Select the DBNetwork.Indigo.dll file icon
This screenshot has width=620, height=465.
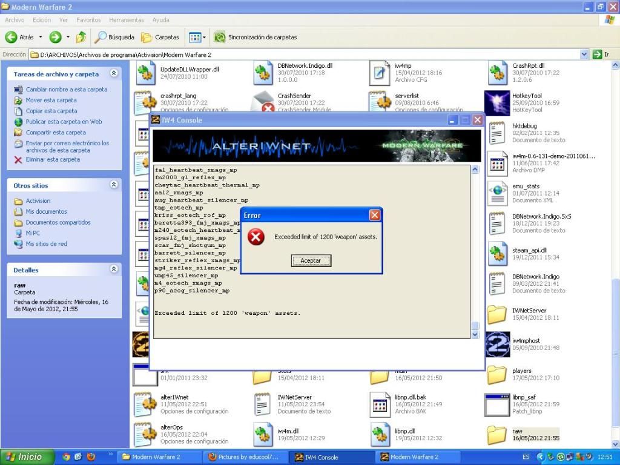(263, 73)
